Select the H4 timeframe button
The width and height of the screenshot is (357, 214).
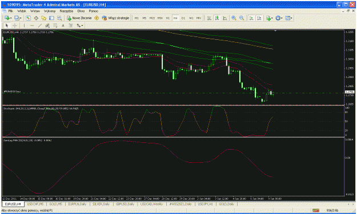pos(175,18)
